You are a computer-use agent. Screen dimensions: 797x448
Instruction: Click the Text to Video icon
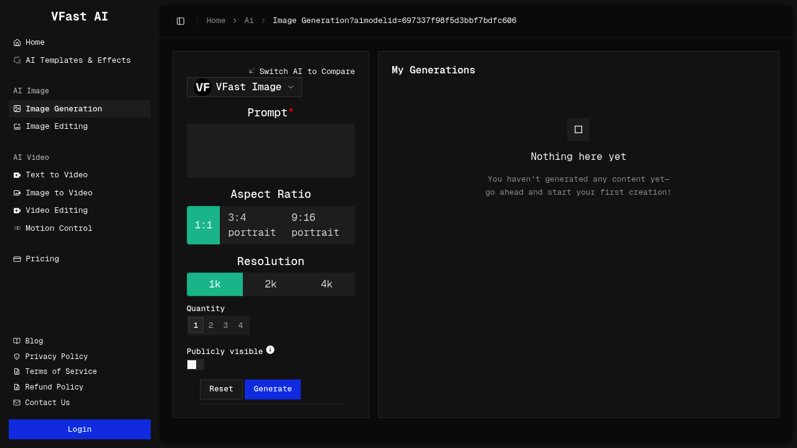(x=16, y=175)
